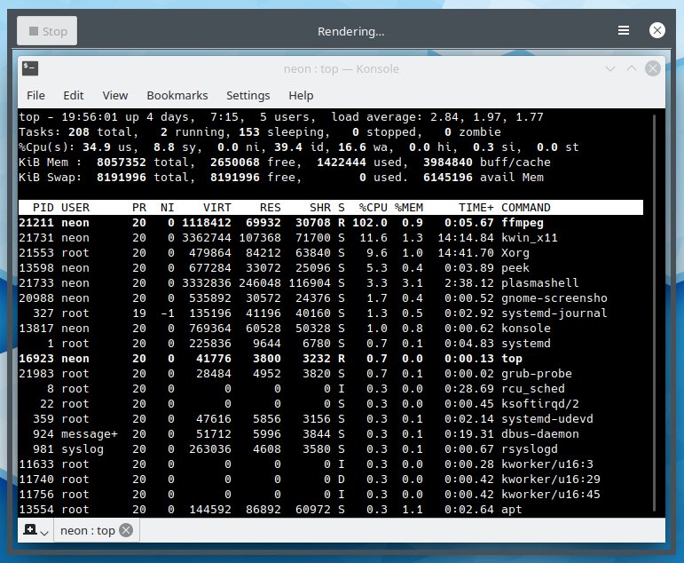Click the gnome-screensho process name
The width and height of the screenshot is (684, 563).
point(554,298)
